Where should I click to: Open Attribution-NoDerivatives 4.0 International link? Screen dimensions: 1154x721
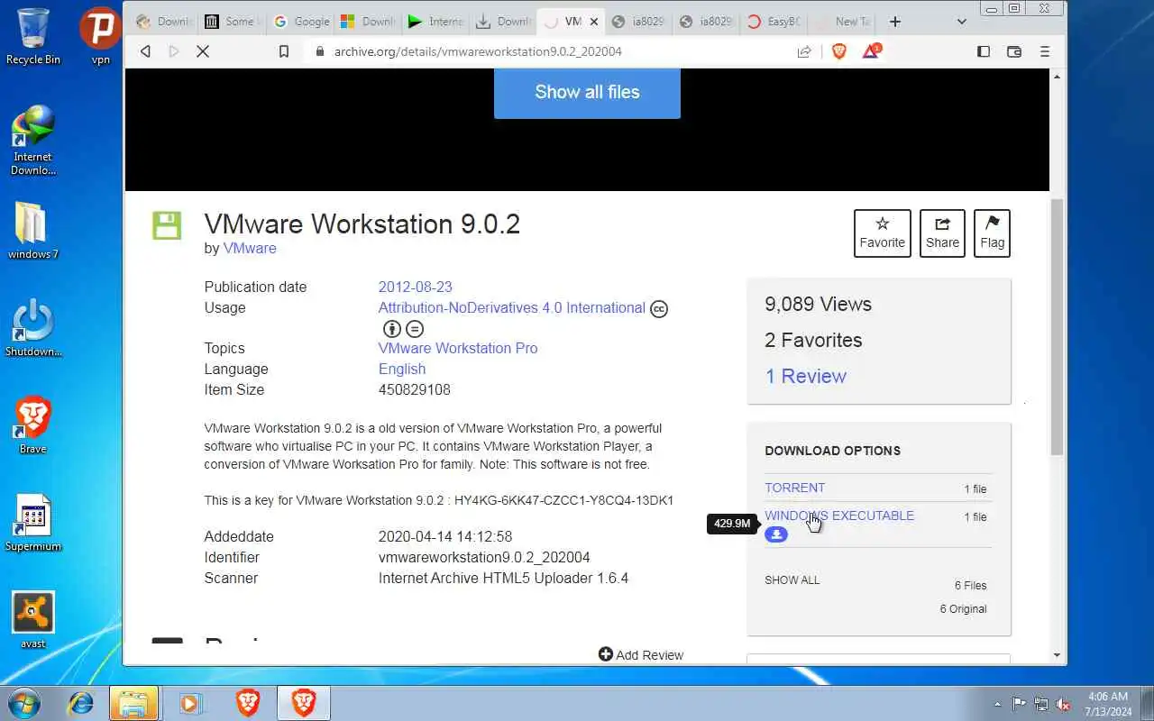[x=511, y=307]
